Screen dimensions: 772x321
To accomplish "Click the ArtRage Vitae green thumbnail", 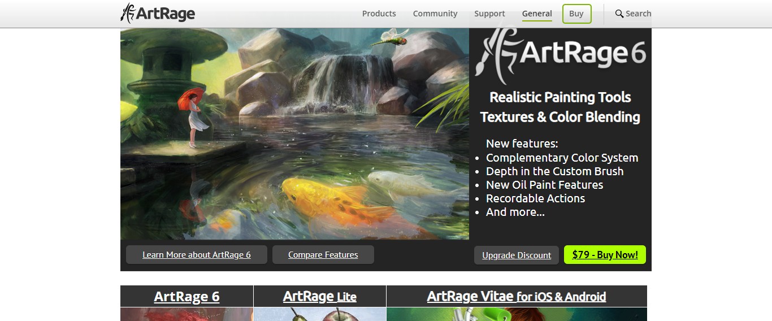I will pos(517,314).
